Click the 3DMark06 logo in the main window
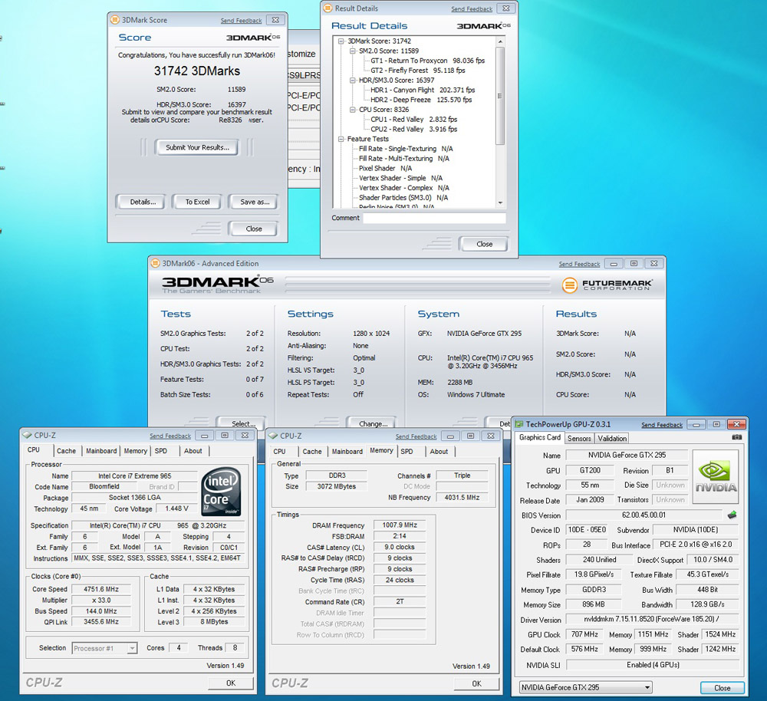The width and height of the screenshot is (767, 701). [217, 285]
